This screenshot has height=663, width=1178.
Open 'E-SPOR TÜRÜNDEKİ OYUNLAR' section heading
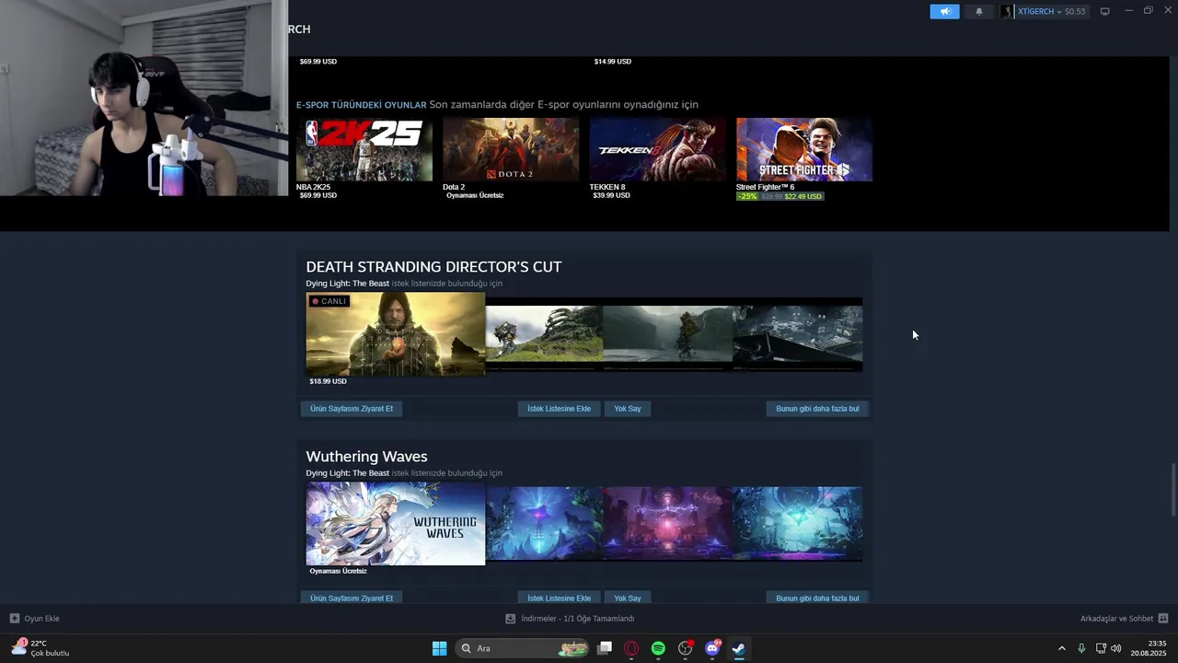[x=361, y=105]
